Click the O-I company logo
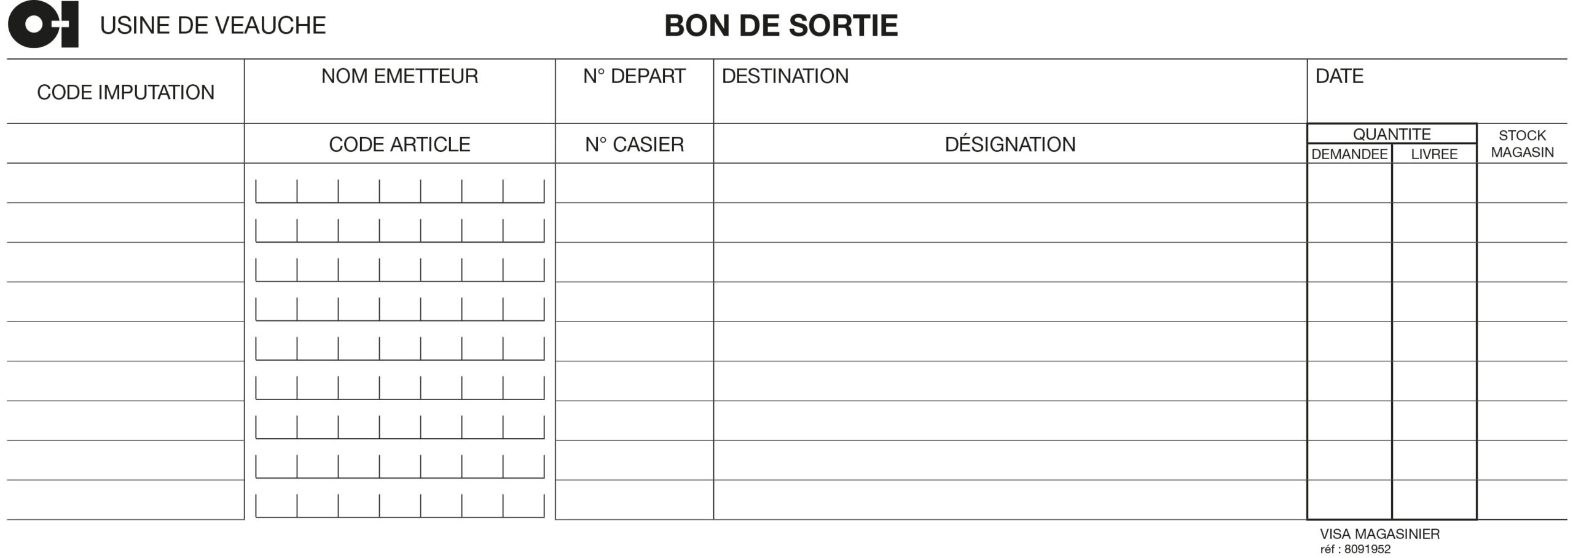 pyautogui.click(x=43, y=25)
